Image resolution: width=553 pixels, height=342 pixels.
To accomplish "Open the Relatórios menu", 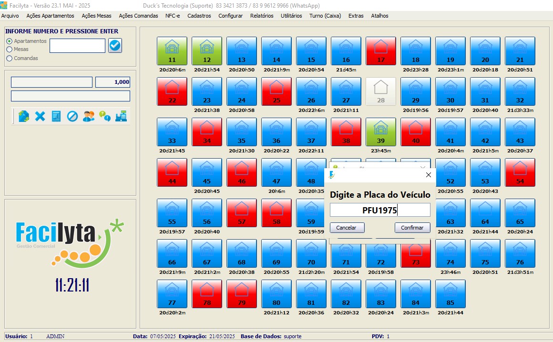I will 262,16.
